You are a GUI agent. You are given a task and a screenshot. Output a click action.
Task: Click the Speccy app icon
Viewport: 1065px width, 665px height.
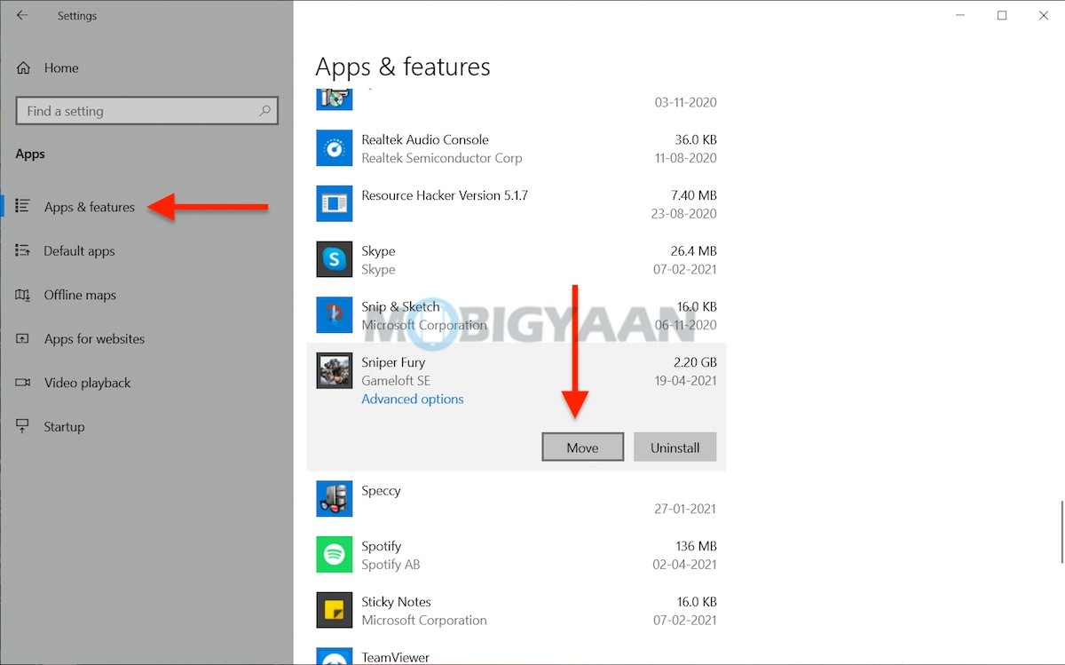pyautogui.click(x=334, y=498)
